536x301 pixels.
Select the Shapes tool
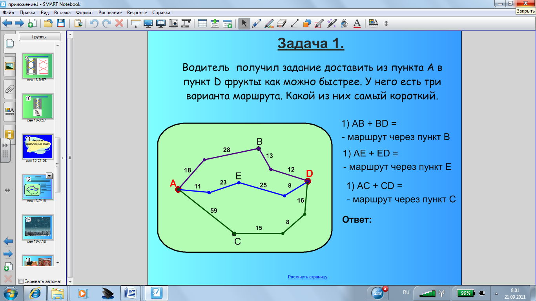point(307,23)
